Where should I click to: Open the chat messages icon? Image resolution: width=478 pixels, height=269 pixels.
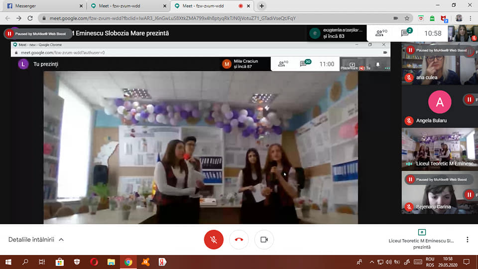pos(406,33)
